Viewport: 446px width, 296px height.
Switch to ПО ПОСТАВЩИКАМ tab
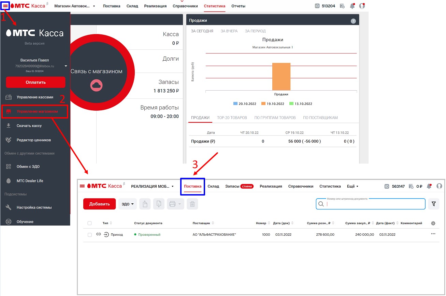click(x=320, y=118)
